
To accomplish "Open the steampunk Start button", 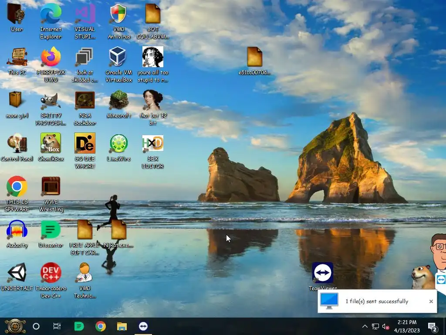I will coord(15,326).
